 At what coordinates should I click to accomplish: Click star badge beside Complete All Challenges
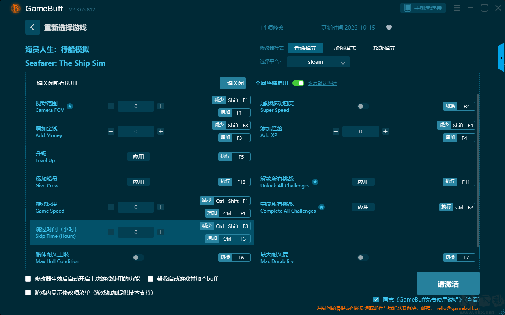(x=322, y=207)
